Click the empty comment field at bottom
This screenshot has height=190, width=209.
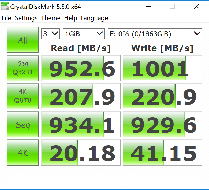tap(104, 177)
